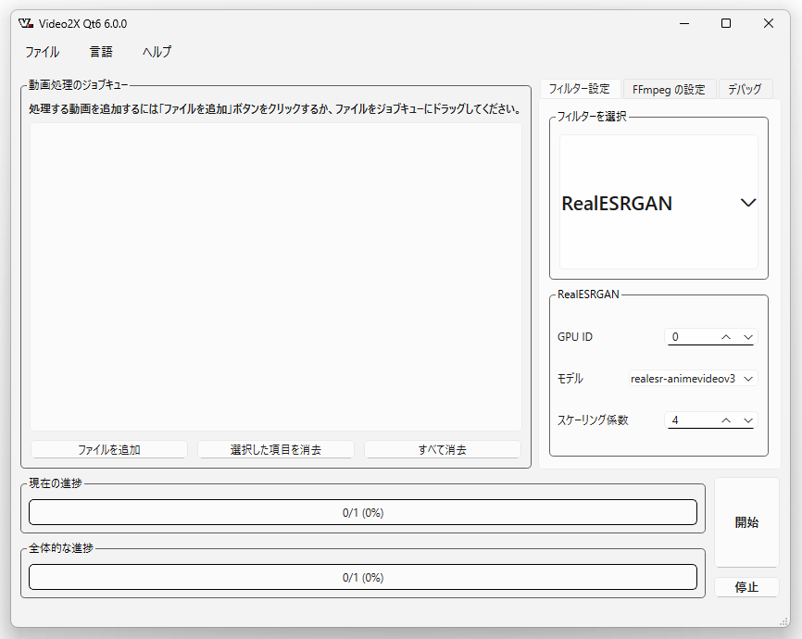Screen dimensions: 802x639
Task: Click the スケーリング係数 label
Action: pos(593,420)
